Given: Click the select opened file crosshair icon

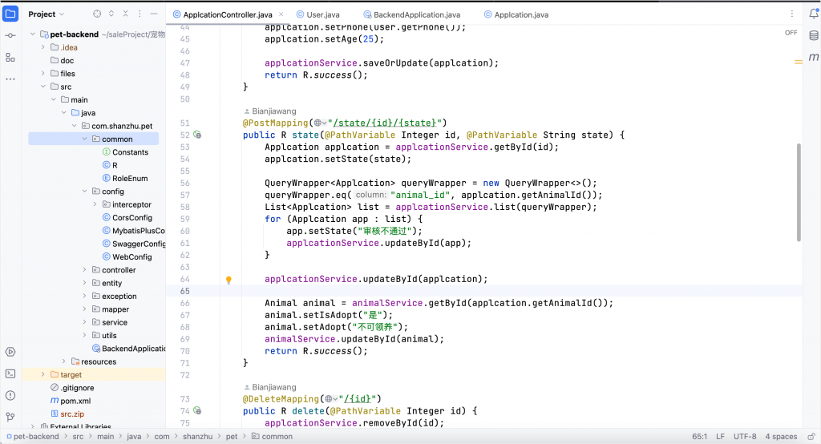Looking at the screenshot, I should click(x=97, y=14).
